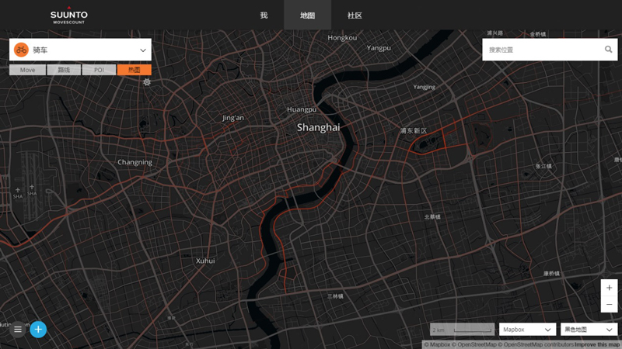This screenshot has width=622, height=349.
Task: Open the hamburger menu at bottom left
Action: click(x=18, y=330)
